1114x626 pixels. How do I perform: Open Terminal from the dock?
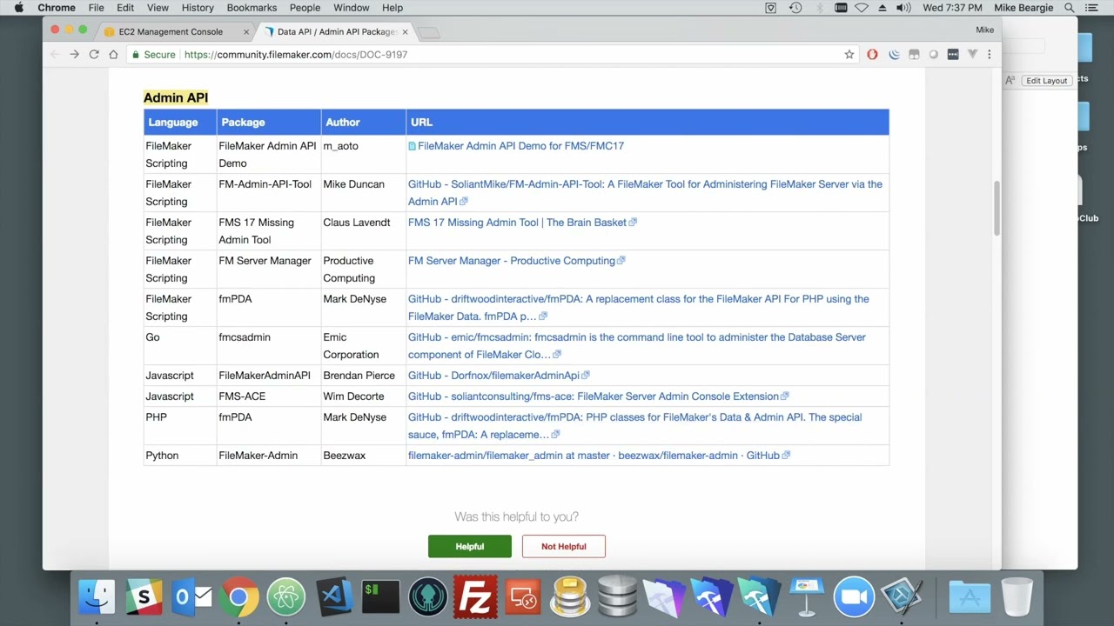click(x=380, y=597)
